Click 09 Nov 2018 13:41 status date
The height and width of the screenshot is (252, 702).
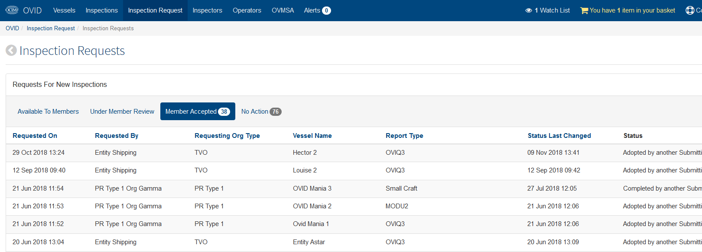553,153
